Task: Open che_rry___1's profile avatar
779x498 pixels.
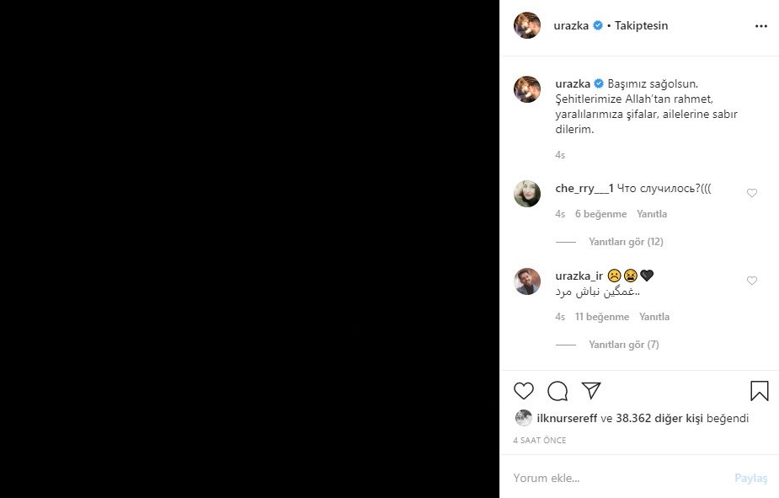Action: [x=527, y=193]
